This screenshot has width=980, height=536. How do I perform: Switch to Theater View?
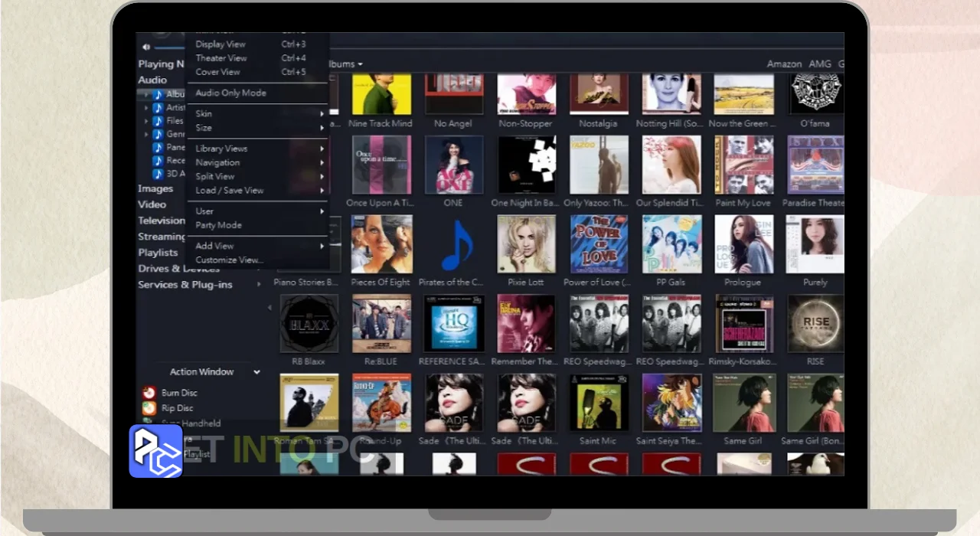[x=221, y=58]
